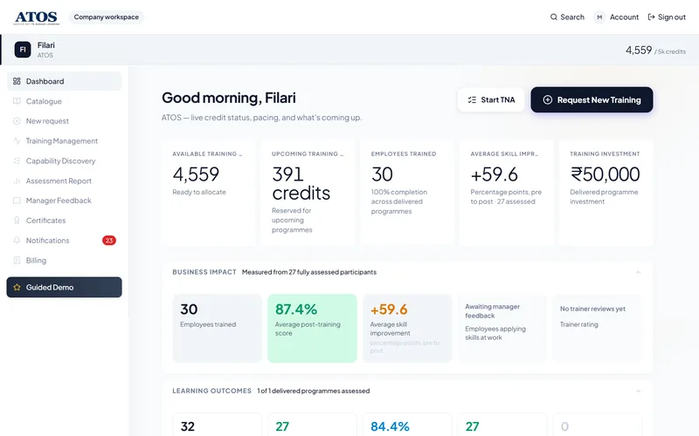Screen dimensions: 699x436
Task: Click the New request plus-circle icon
Action: tap(17, 121)
